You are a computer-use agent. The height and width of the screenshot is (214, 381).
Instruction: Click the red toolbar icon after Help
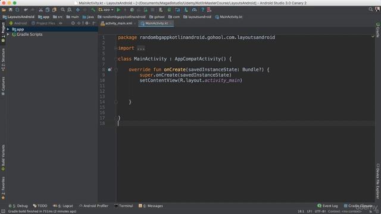209,10
